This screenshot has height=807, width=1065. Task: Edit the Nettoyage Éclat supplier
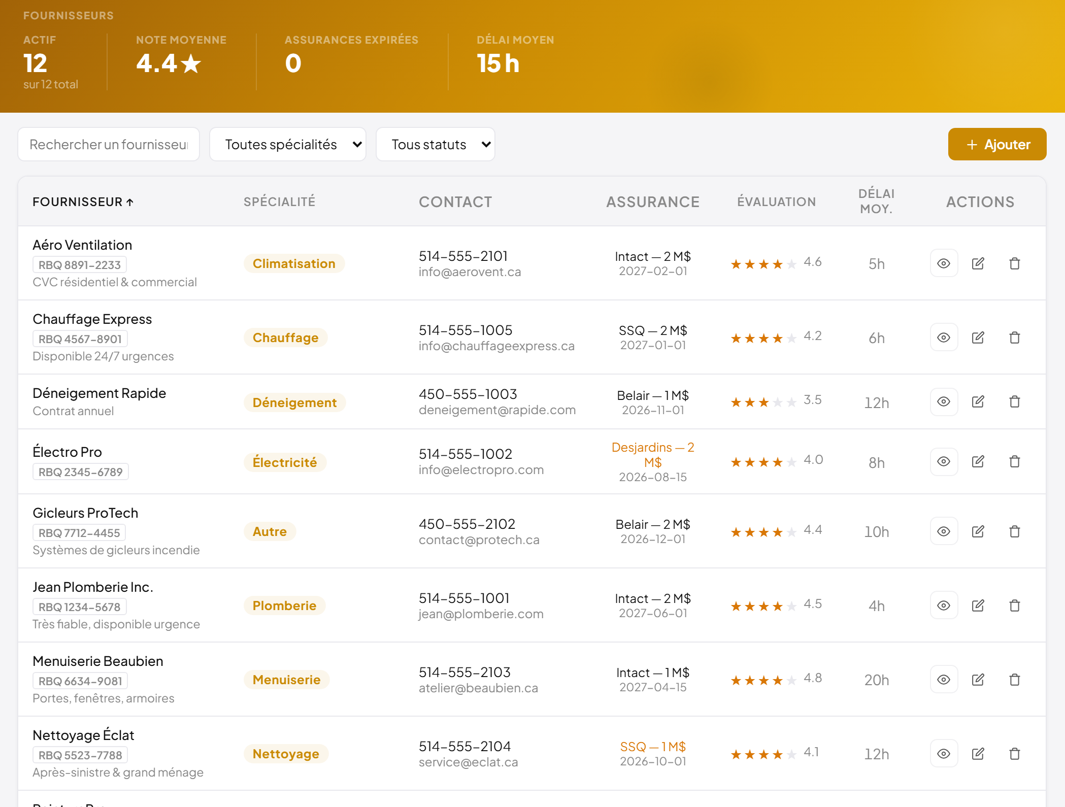click(978, 754)
